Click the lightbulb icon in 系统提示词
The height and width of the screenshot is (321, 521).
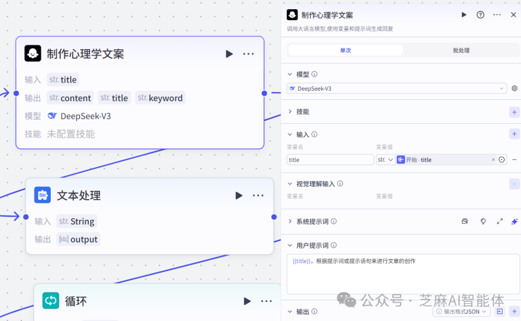pos(483,221)
